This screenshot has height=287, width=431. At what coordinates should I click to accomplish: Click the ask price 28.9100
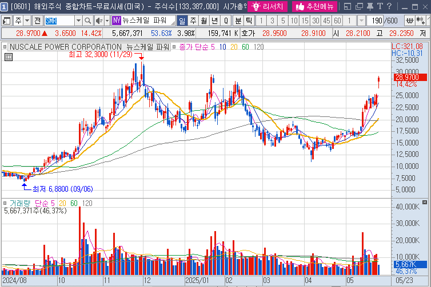(x=313, y=34)
